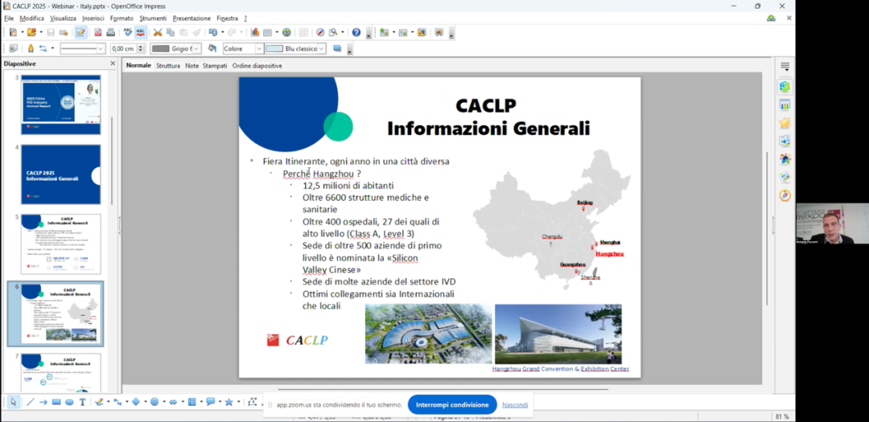The image size is (869, 422).
Task: Increase line width stepper value
Action: pos(141,47)
